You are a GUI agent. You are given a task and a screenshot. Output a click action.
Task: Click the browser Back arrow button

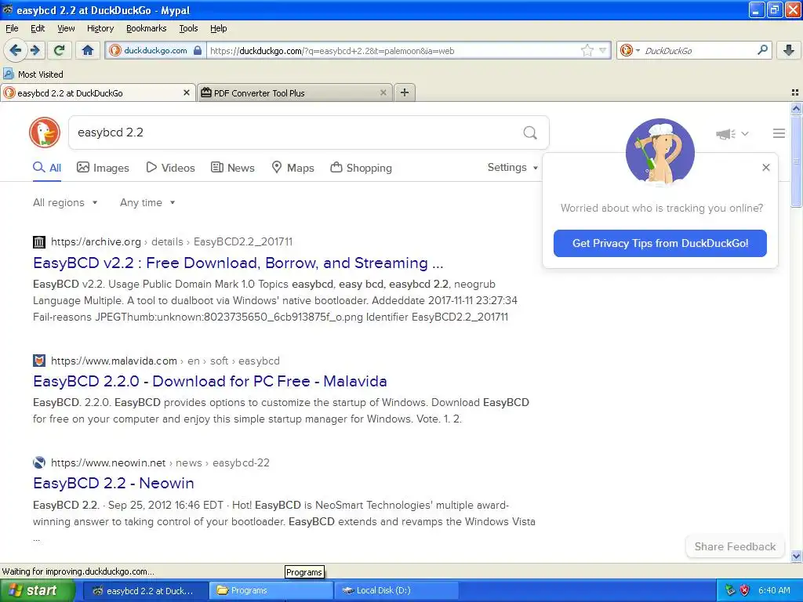[16, 50]
